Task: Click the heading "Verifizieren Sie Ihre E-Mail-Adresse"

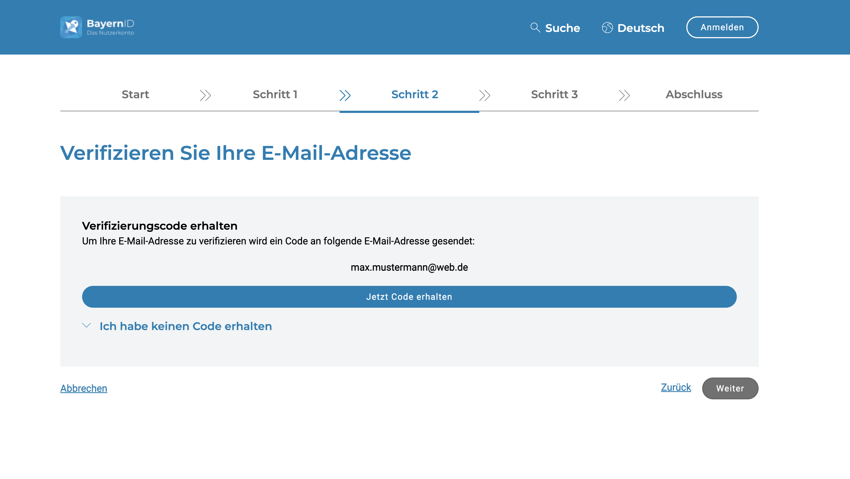Action: coord(236,153)
